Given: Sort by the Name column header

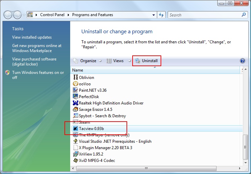Looking at the screenshot, I should (x=155, y=70).
